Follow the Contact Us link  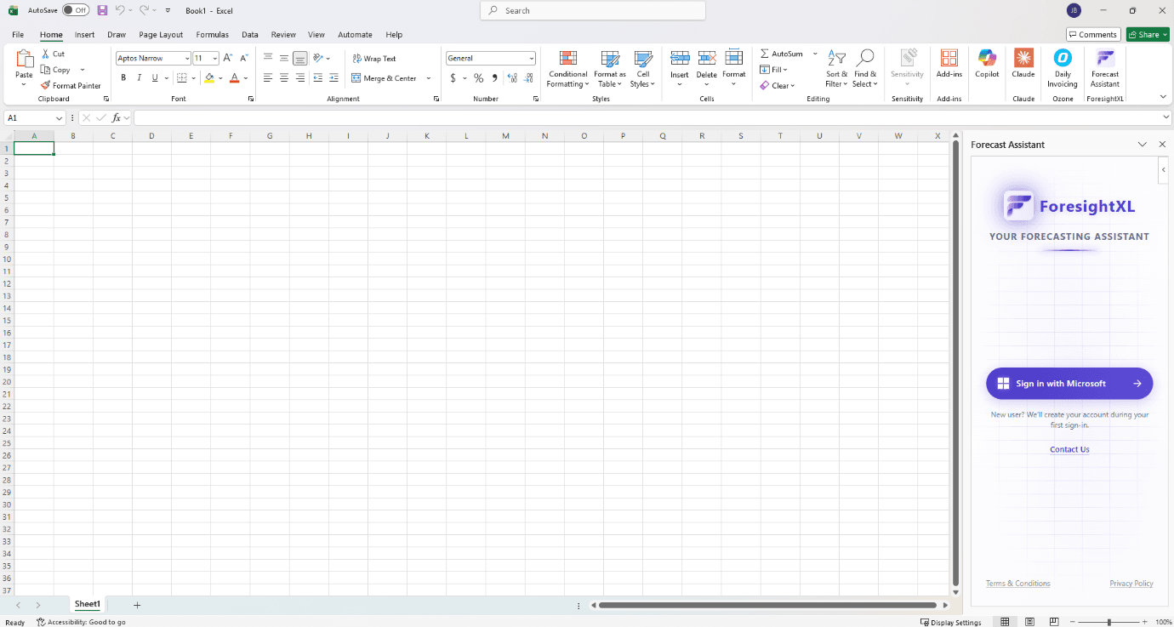pyautogui.click(x=1069, y=449)
